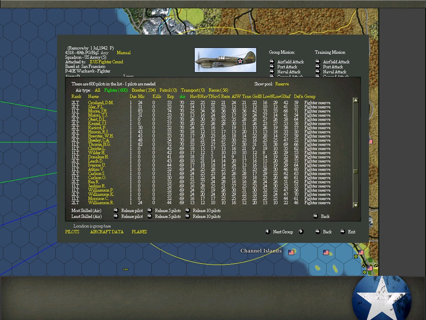The height and width of the screenshot is (320, 426).
Task: Select pilot Crosland, D.M.
Action: point(101,103)
